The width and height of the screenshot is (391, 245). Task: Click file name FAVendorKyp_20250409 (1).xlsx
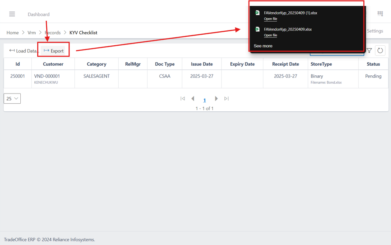290,13
